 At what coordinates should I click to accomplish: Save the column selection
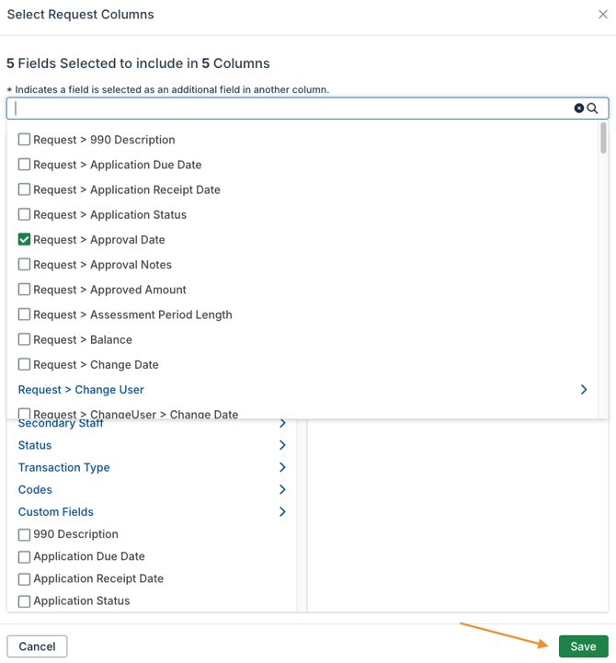[583, 646]
